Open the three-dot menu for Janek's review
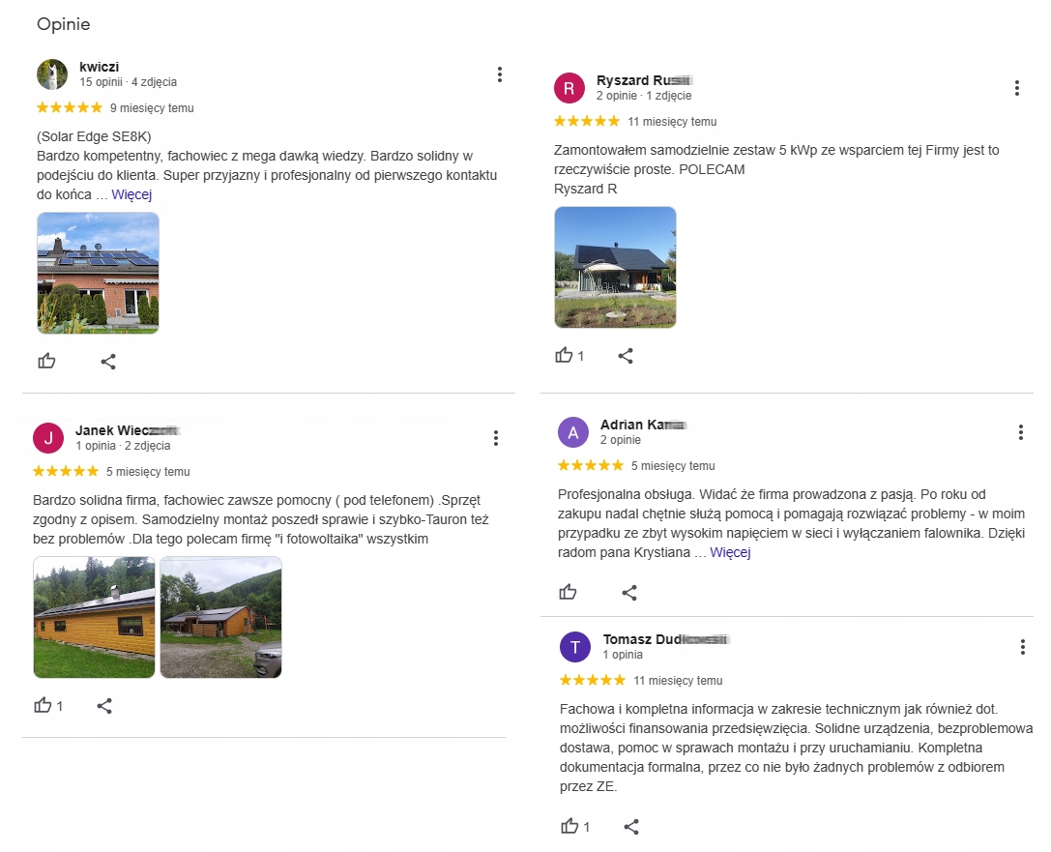Image resolution: width=1051 pixels, height=852 pixels. point(495,438)
